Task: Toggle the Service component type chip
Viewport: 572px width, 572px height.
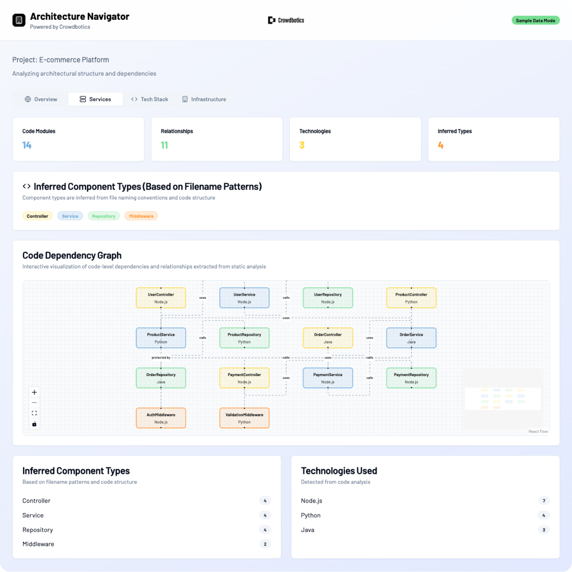Action: [69, 216]
